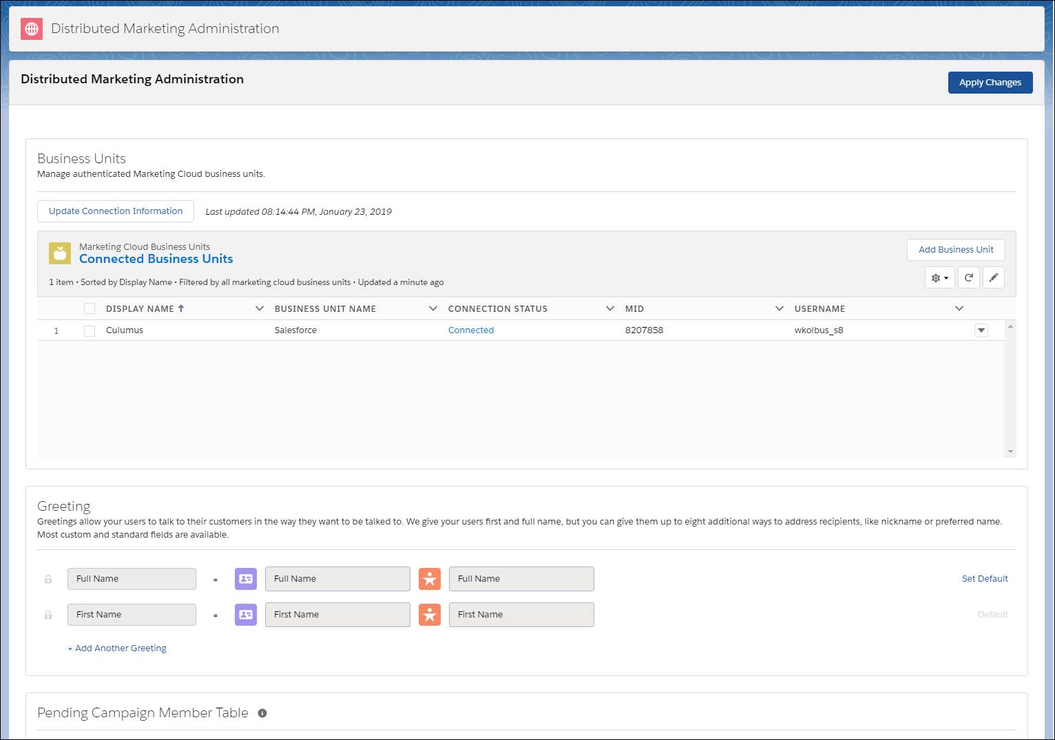Click the info icon near Pending Campaign Member Table
Image resolution: width=1055 pixels, height=740 pixels.
(262, 713)
